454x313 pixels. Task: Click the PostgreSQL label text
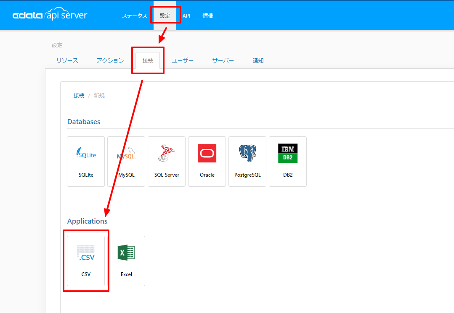coord(247,175)
